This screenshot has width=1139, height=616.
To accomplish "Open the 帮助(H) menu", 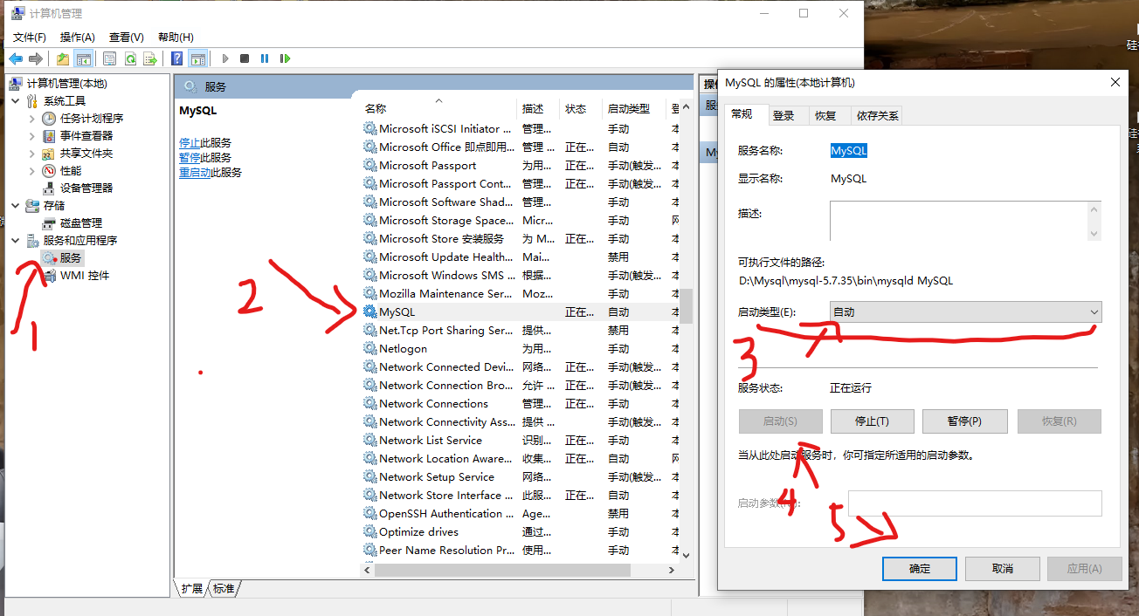I will click(176, 37).
